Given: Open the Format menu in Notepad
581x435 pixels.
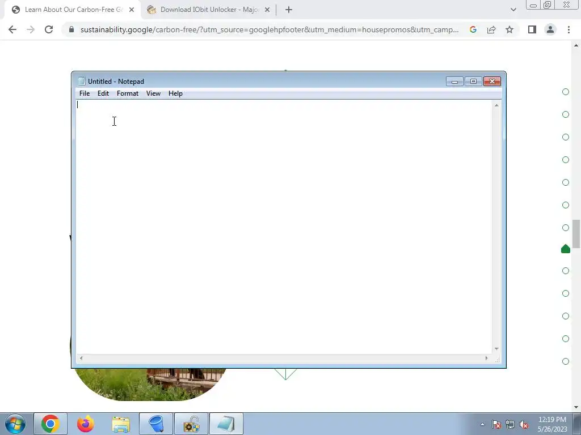Looking at the screenshot, I should tap(128, 93).
